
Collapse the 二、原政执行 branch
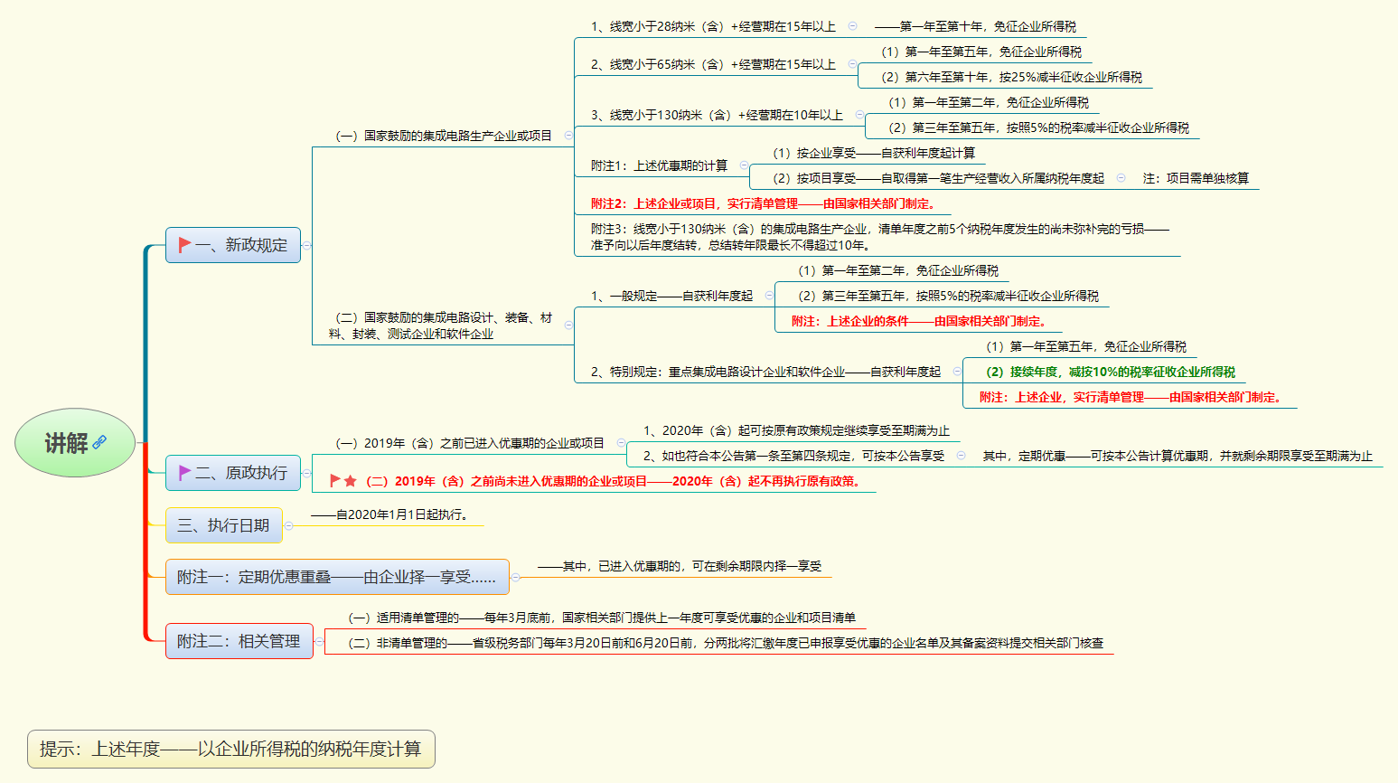[x=306, y=473]
